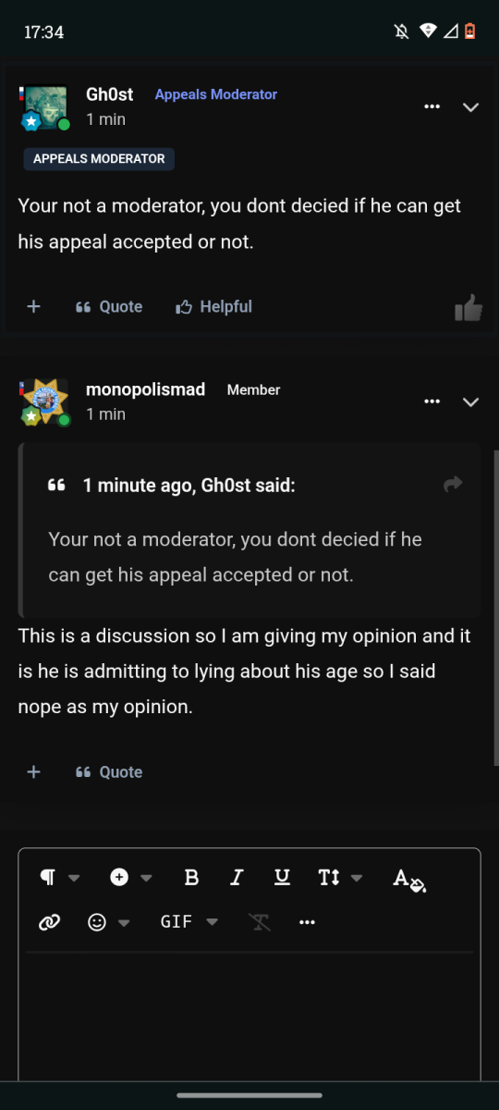Image resolution: width=499 pixels, height=1110 pixels.
Task: Open the insert plus dropdown in editor
Action: click(131, 877)
